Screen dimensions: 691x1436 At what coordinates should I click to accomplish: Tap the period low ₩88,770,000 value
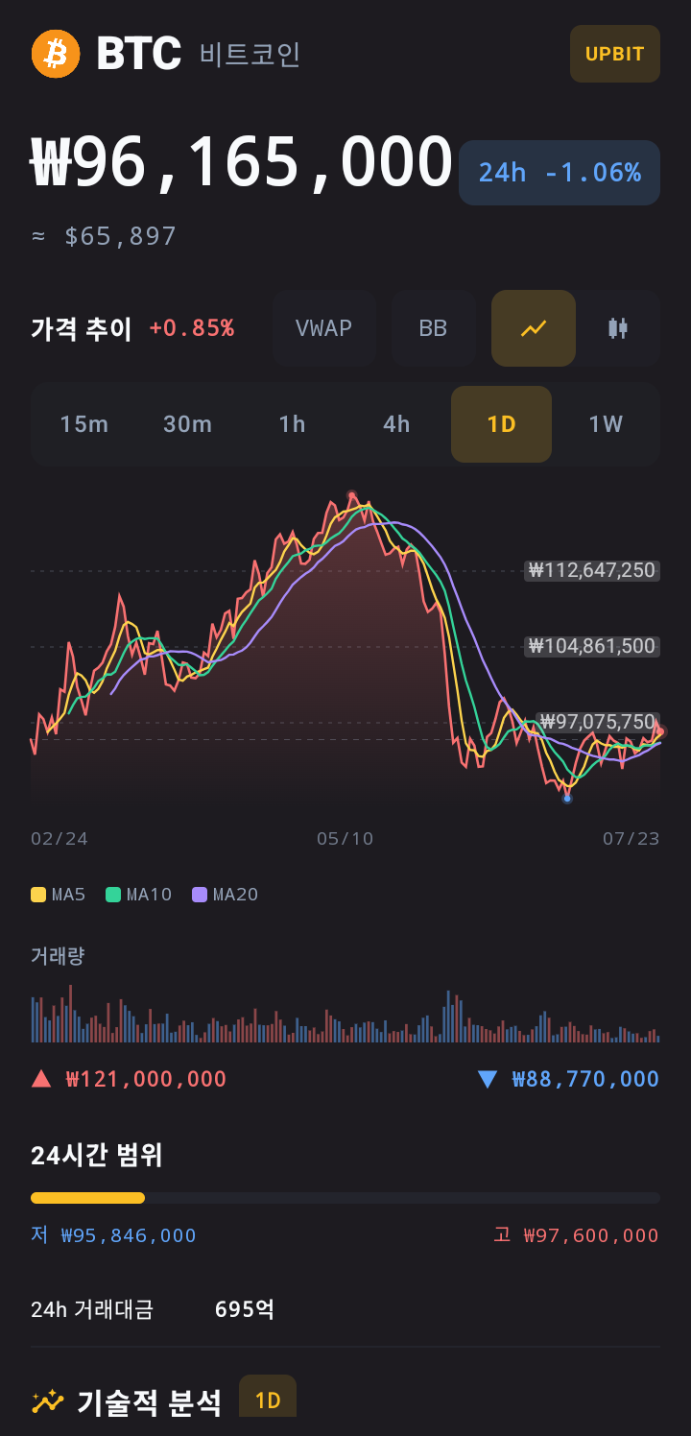click(585, 1079)
